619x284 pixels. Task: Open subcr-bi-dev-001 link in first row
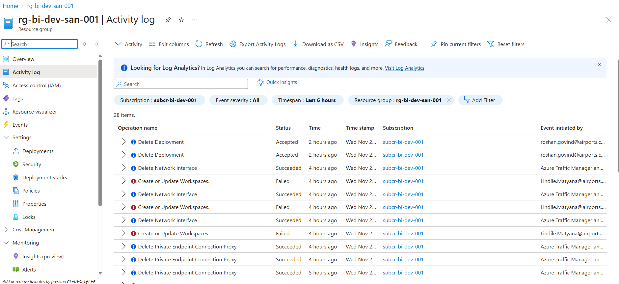coord(403,142)
